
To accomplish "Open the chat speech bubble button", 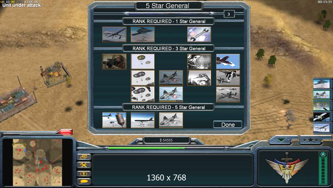I will point(84,181).
